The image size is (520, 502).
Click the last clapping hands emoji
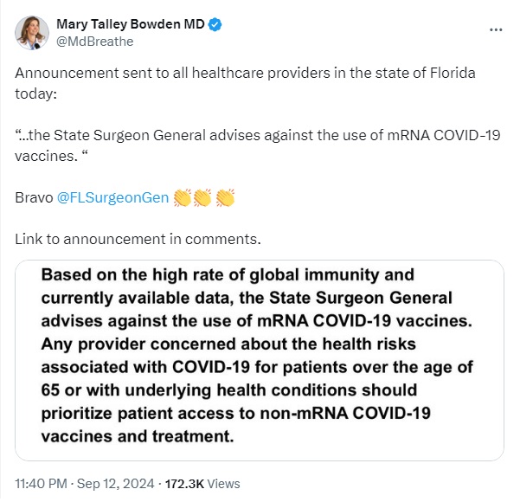225,197
